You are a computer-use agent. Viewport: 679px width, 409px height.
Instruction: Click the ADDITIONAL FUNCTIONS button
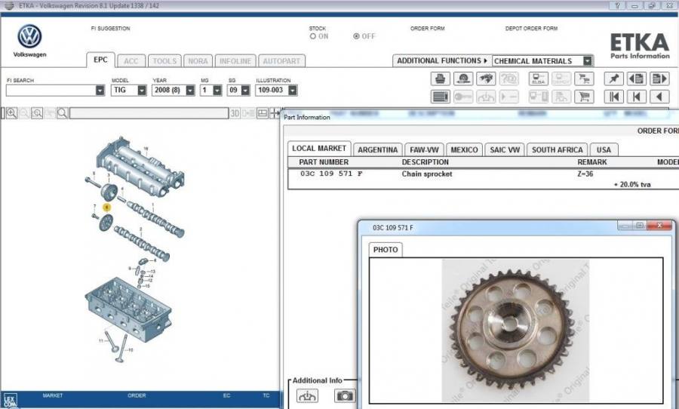pyautogui.click(x=441, y=60)
